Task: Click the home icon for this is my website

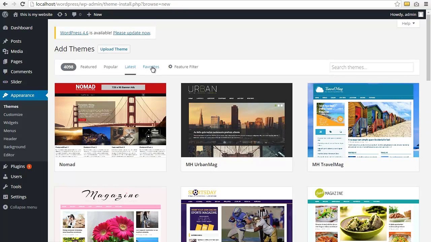Action: tap(15, 14)
